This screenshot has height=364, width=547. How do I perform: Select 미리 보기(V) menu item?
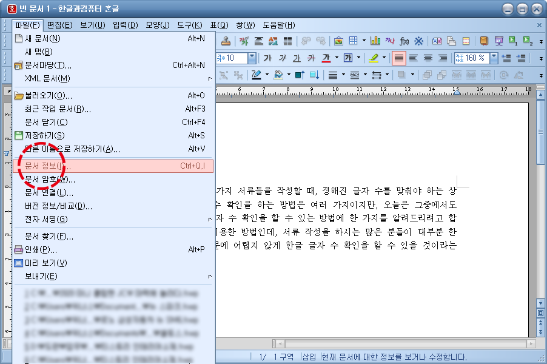113,263
